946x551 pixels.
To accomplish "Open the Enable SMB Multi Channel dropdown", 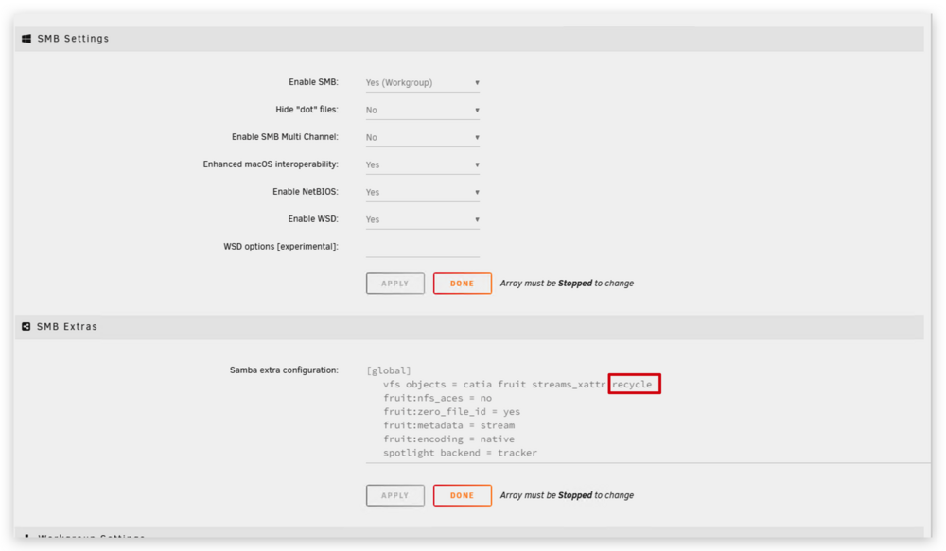I will tap(422, 137).
